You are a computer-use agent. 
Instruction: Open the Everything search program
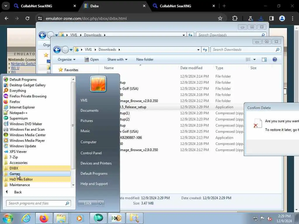coord(18,91)
